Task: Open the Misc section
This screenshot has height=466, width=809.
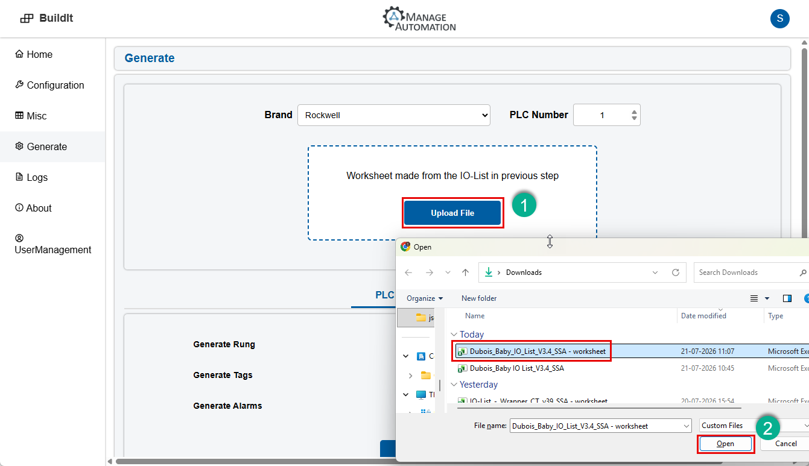Action: (x=31, y=116)
